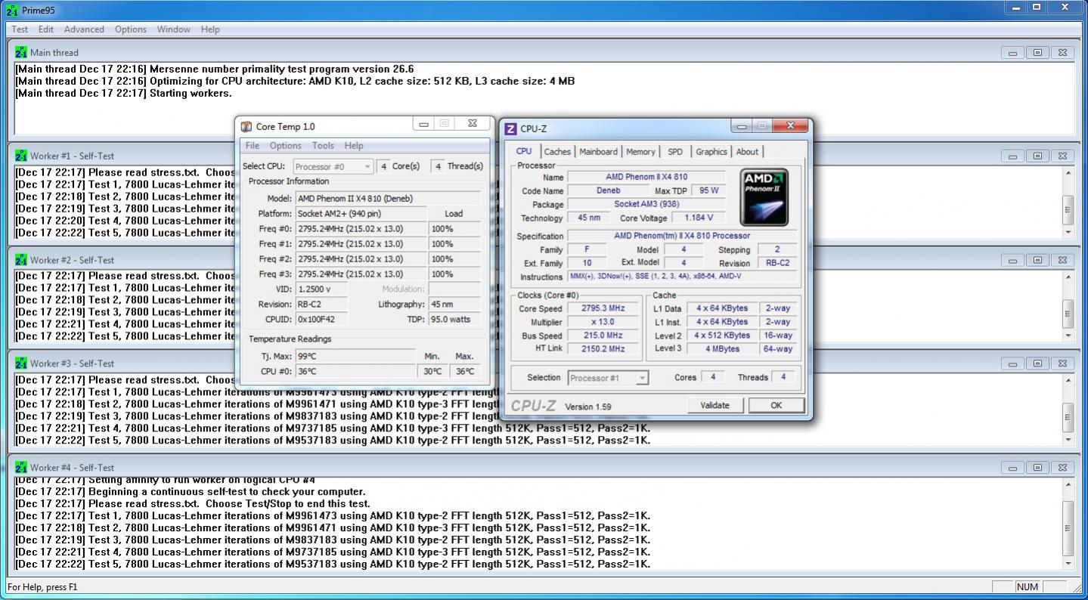Image resolution: width=1088 pixels, height=600 pixels.
Task: Click the Worker #4 window icon
Action: pos(21,468)
